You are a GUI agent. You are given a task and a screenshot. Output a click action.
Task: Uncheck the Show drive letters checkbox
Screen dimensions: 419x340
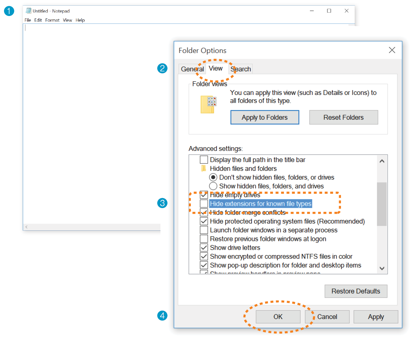[x=204, y=248]
